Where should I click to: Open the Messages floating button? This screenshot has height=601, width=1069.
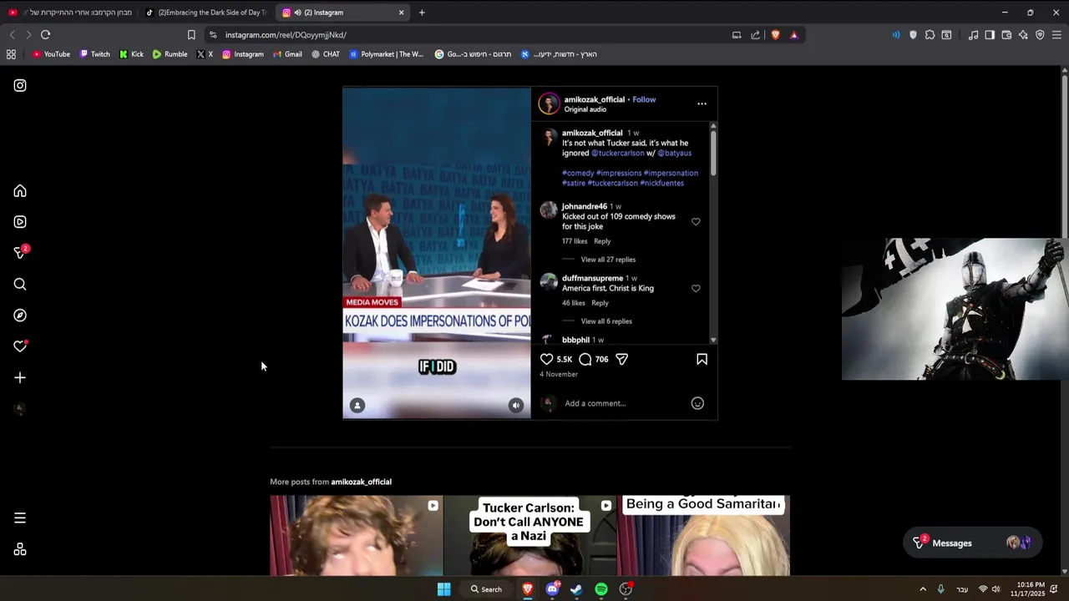coord(973,543)
